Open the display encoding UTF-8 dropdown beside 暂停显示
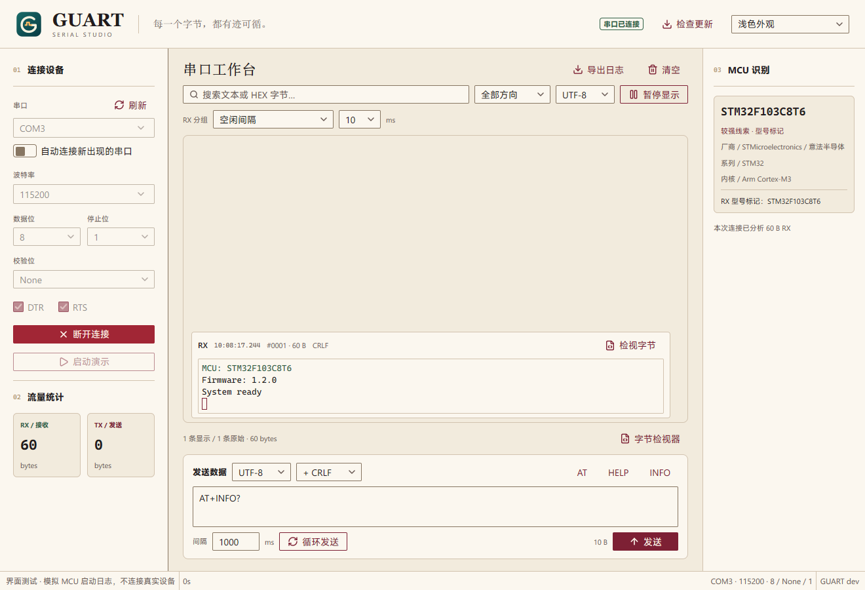865x590 pixels. [x=585, y=94]
